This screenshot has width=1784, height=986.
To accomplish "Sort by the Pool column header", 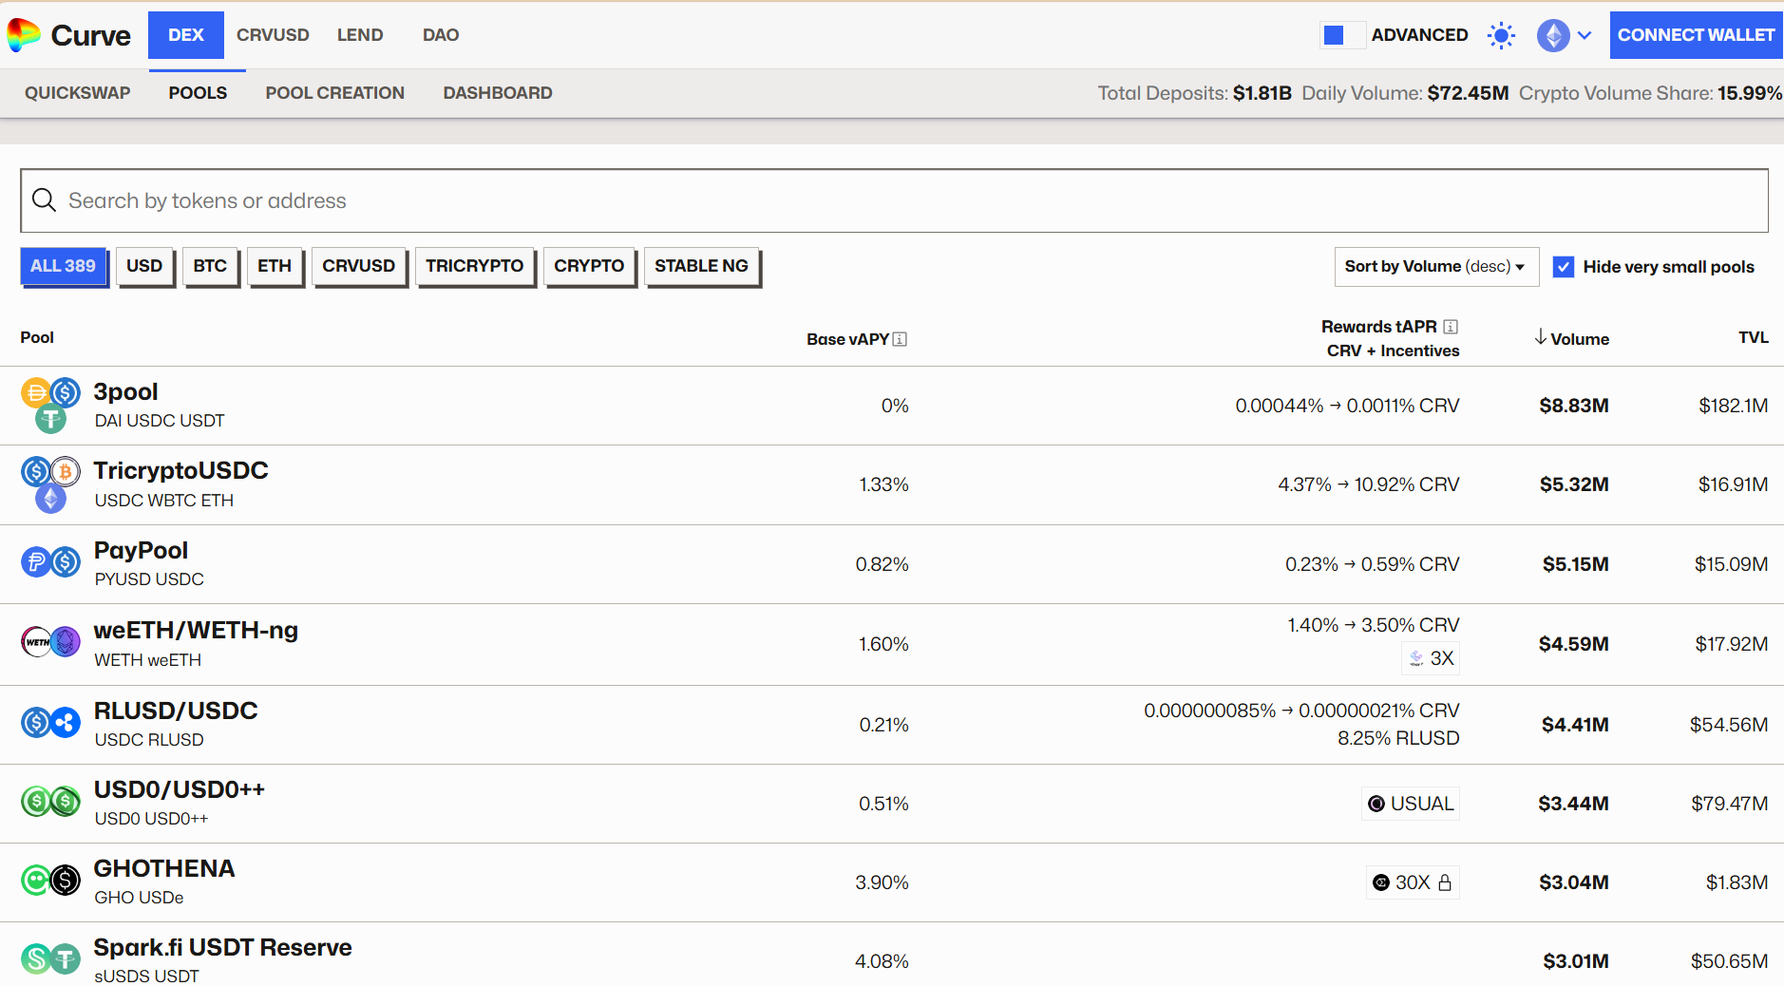I will [37, 337].
